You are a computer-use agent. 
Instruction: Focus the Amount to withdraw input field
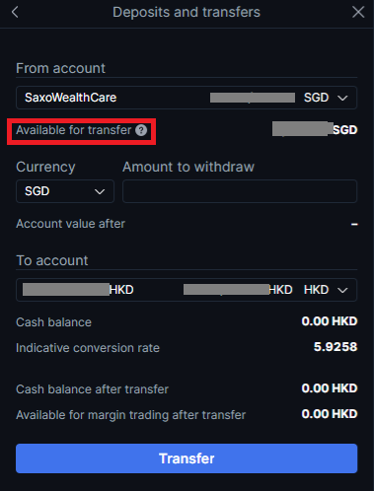point(240,191)
